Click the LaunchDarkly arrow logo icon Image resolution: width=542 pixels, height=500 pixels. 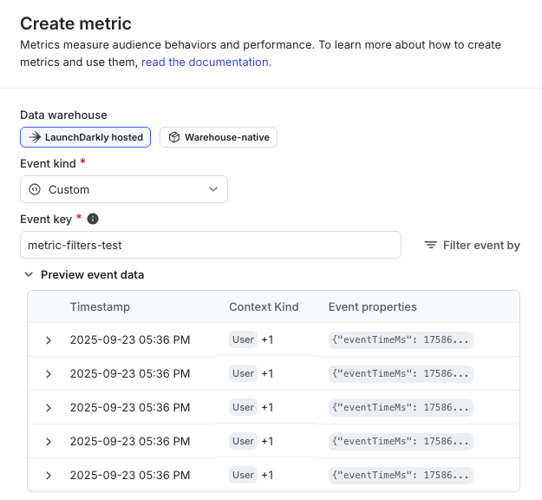(x=35, y=137)
